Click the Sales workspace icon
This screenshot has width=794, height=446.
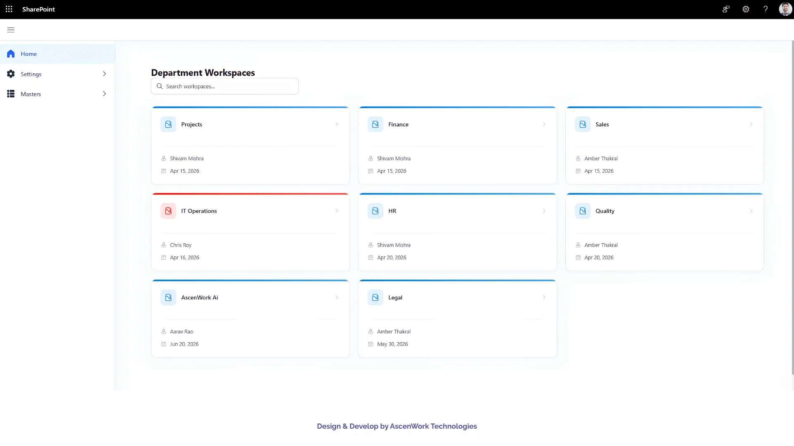click(583, 124)
